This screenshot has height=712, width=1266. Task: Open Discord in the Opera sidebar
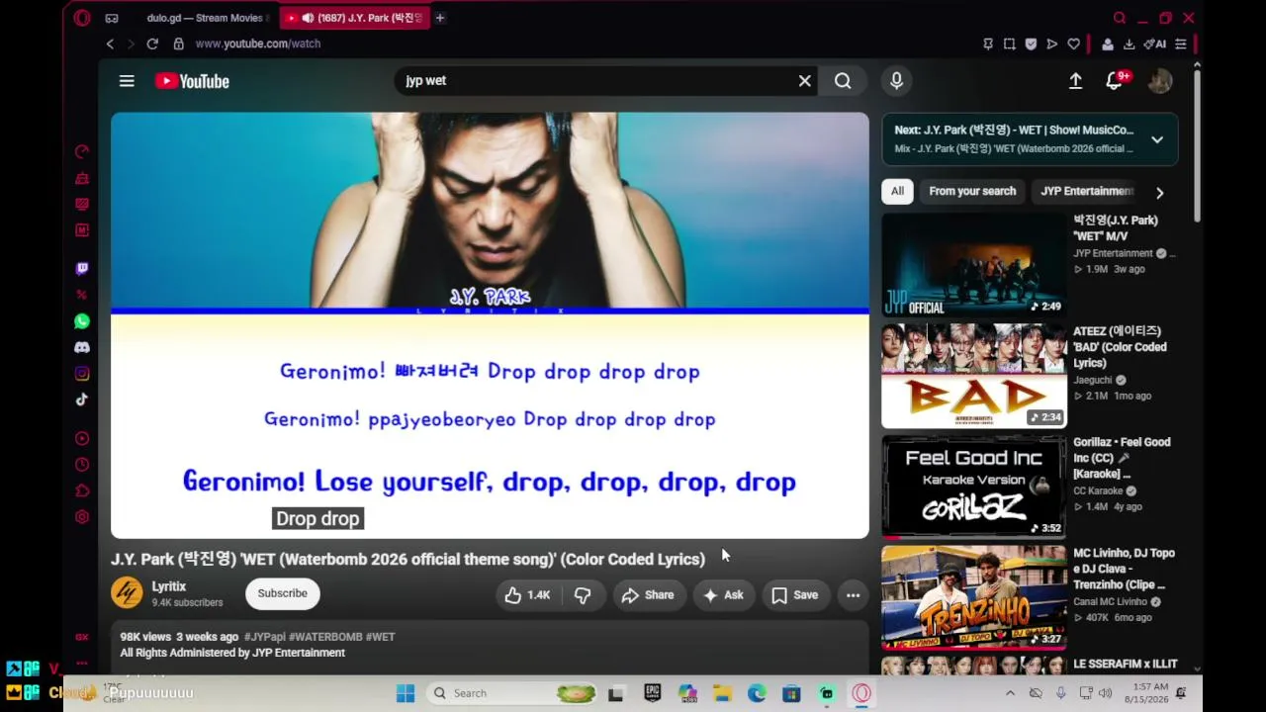(82, 347)
